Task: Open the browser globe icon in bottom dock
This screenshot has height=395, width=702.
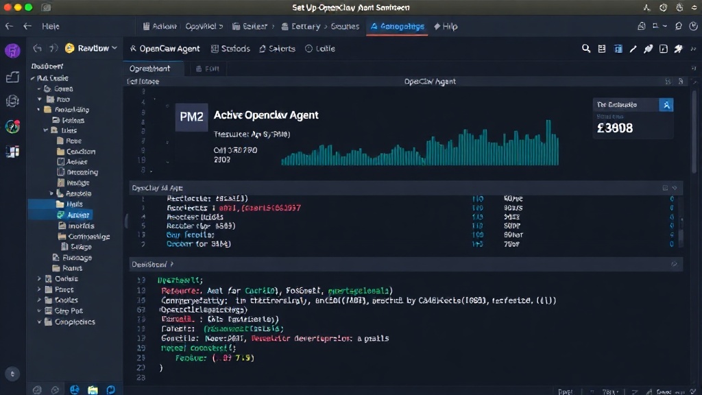Action: [74, 390]
